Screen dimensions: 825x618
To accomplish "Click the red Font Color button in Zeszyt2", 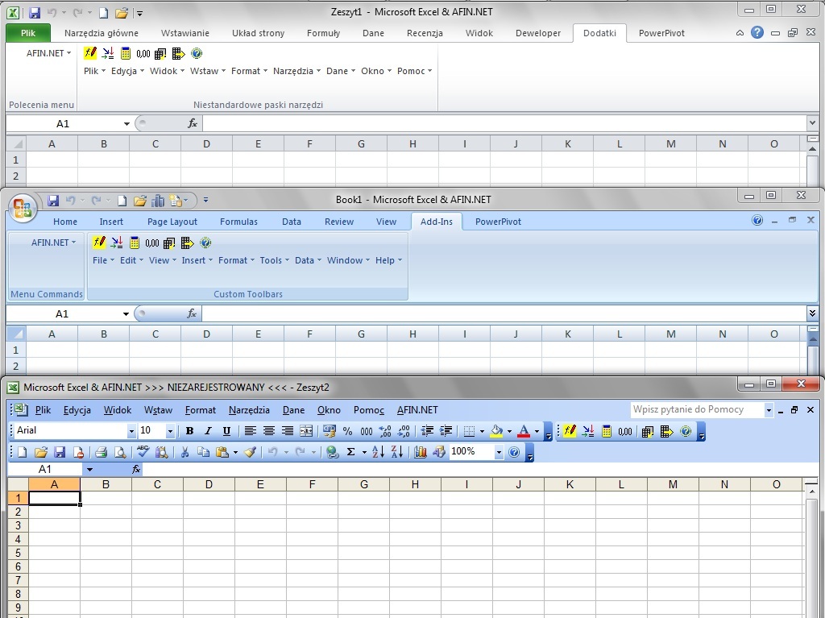I will [524, 431].
